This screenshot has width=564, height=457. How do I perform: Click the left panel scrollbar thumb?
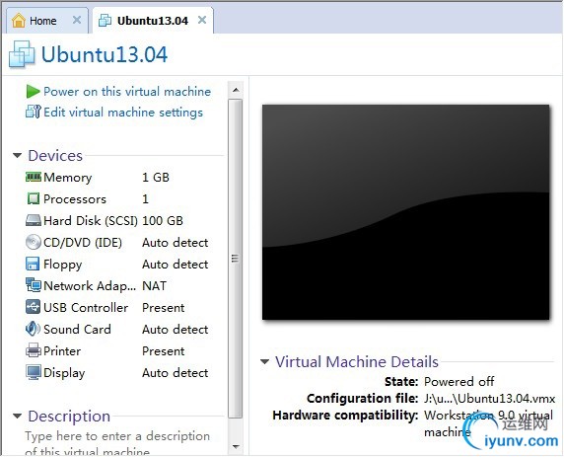click(x=236, y=259)
